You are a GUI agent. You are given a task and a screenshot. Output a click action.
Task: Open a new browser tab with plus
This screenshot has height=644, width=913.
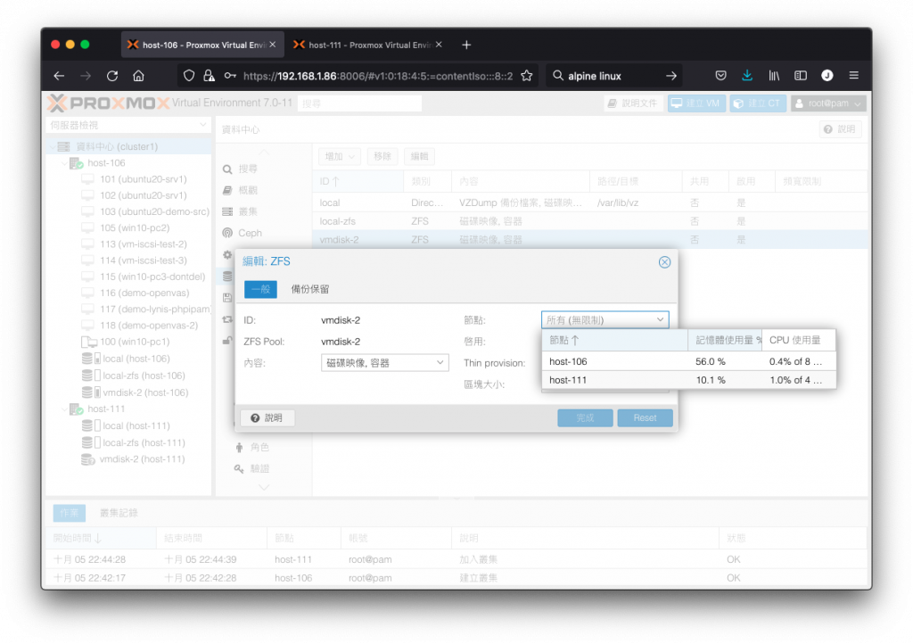466,45
